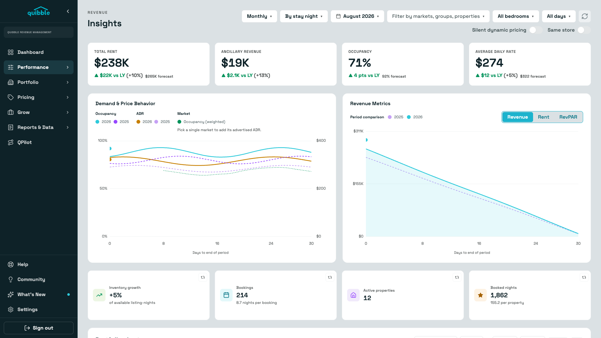
Task: Open the Community menu item
Action: pos(39,279)
